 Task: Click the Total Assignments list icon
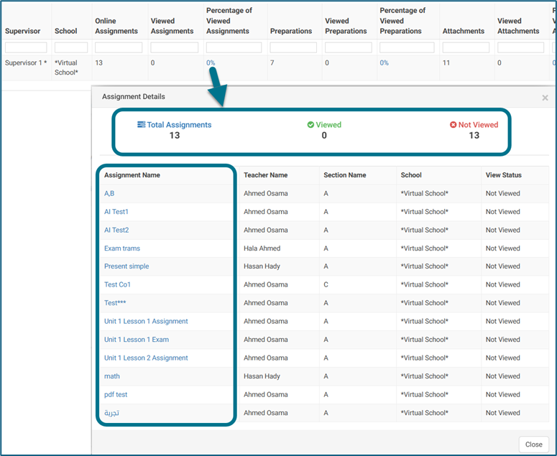142,125
